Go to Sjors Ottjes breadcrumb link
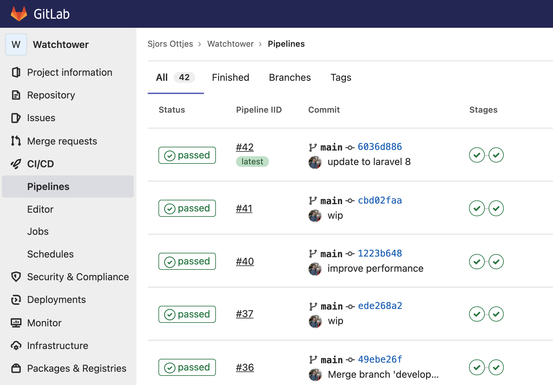The width and height of the screenshot is (553, 385). click(x=170, y=44)
